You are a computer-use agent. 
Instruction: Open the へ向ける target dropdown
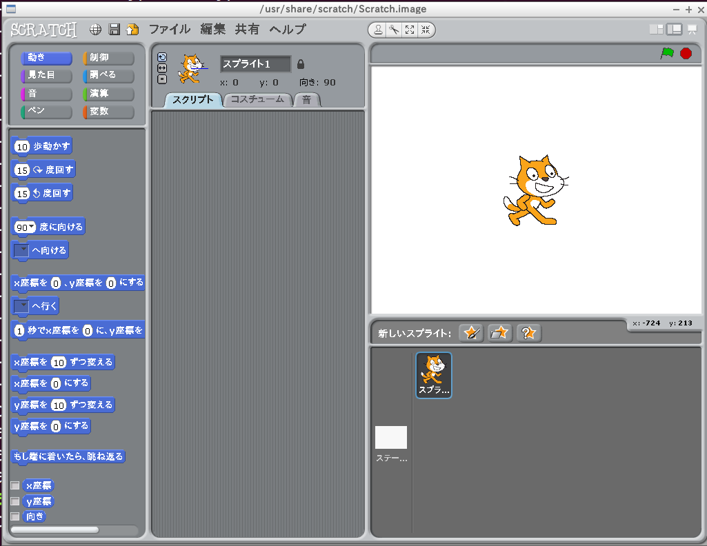tap(21, 250)
